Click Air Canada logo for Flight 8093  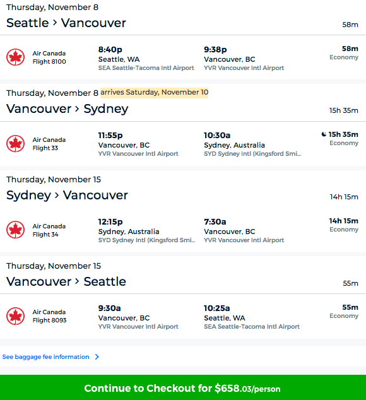point(16,316)
